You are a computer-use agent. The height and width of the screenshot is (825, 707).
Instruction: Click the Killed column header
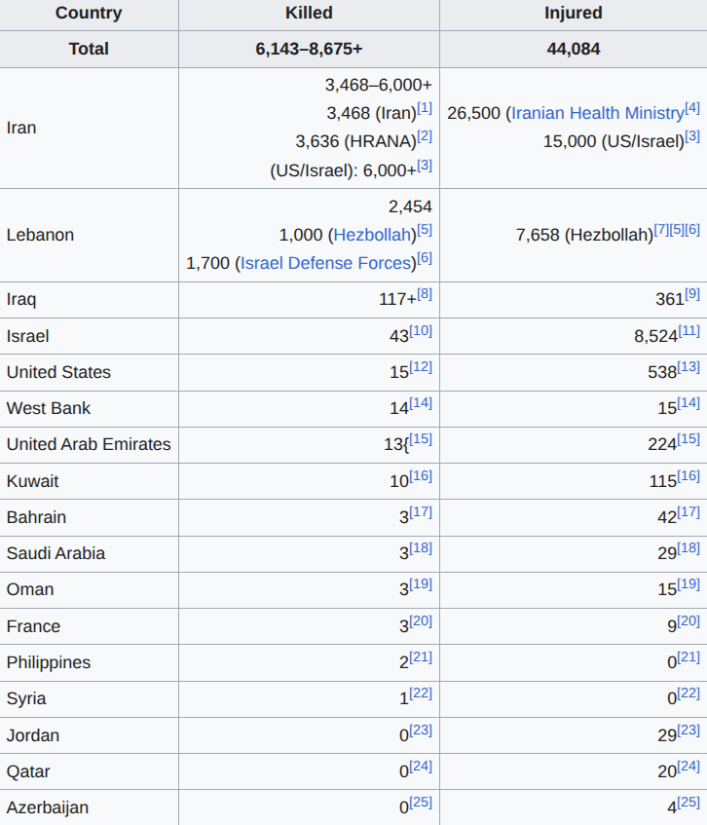click(x=309, y=13)
